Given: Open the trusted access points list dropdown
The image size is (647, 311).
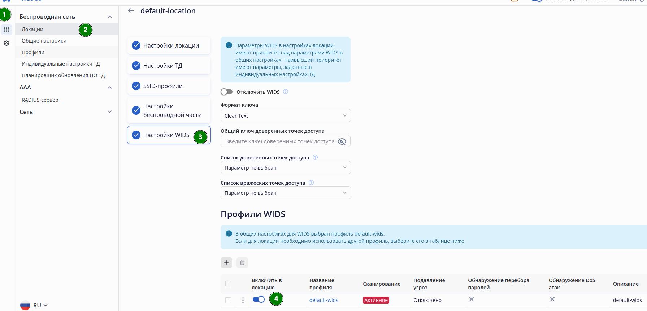Looking at the screenshot, I should tap(286, 168).
